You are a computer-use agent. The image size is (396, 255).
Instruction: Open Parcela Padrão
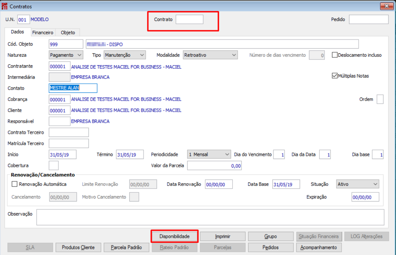point(126,247)
